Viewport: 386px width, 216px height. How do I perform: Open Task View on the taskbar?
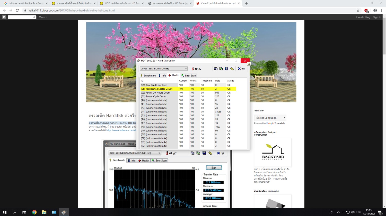24,212
